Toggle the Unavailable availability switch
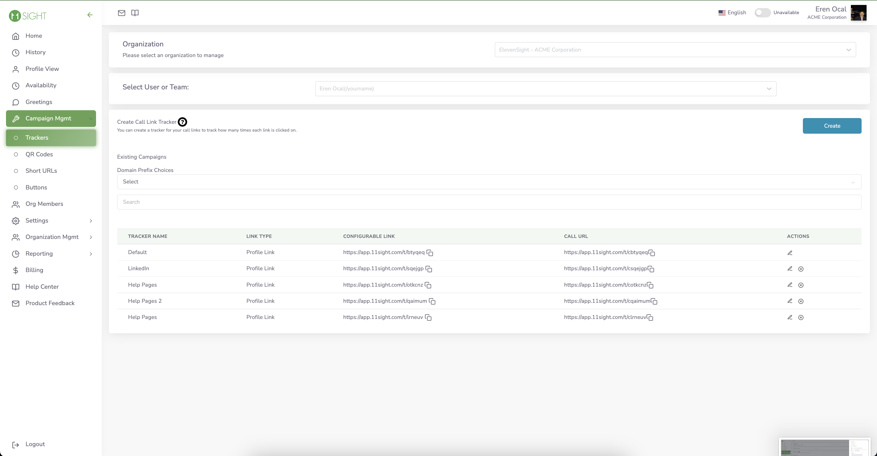877x456 pixels. pos(762,13)
